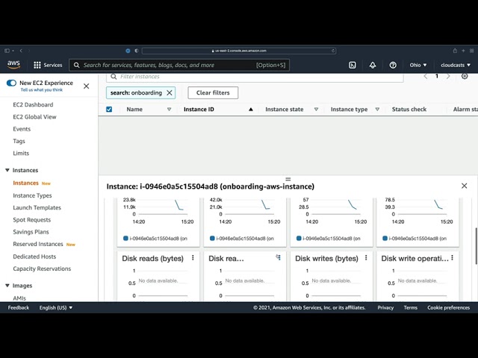Open Capacity Reservations in the sidebar
478x358 pixels.
coord(42,268)
